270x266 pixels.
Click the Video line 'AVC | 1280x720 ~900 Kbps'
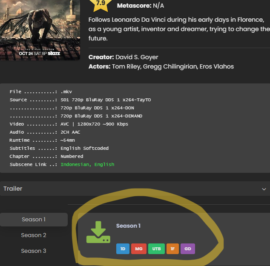click(x=69, y=124)
